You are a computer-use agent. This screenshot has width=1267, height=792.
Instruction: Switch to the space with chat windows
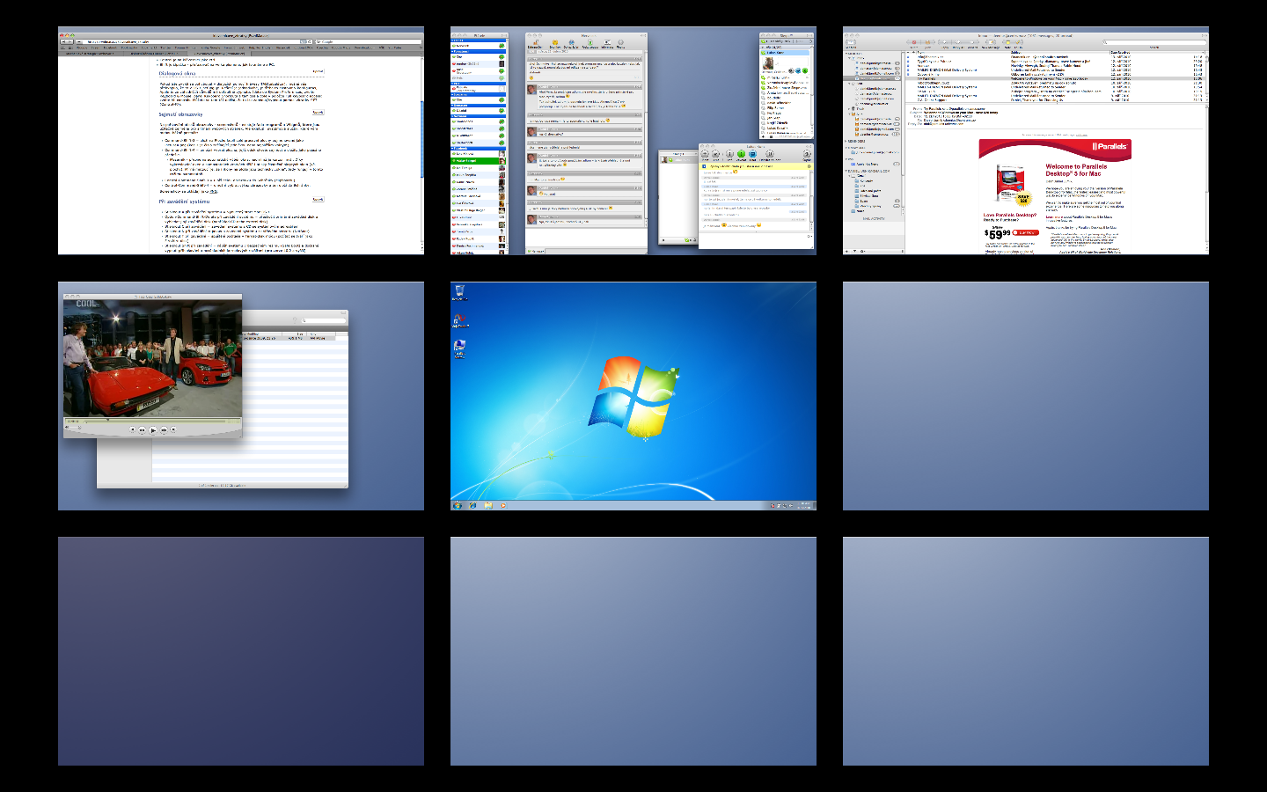(x=633, y=141)
